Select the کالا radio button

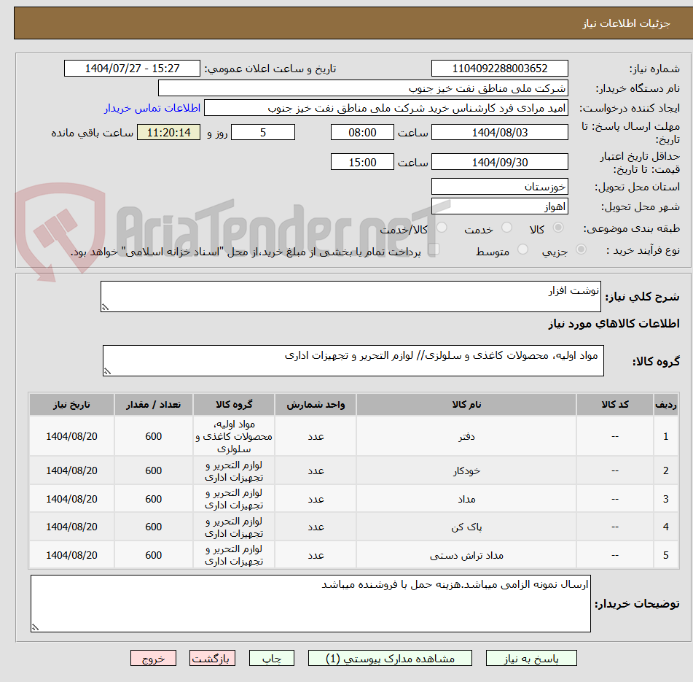558,228
